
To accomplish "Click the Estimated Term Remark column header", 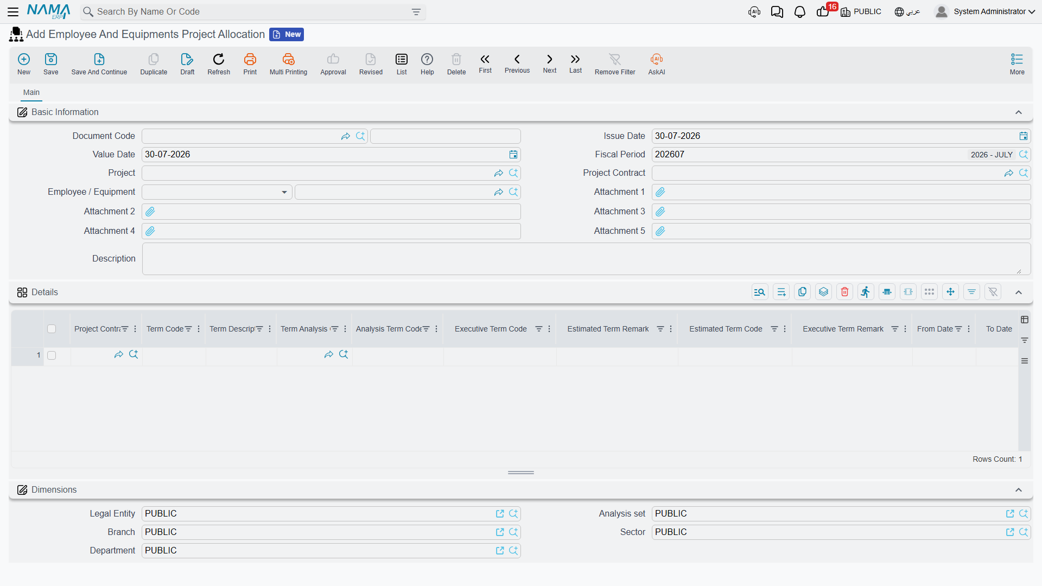I will [x=608, y=329].
